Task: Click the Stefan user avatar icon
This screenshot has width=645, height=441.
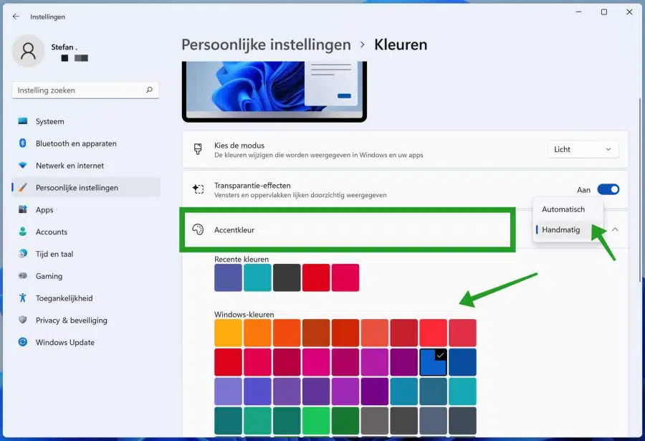Action: 29,51
